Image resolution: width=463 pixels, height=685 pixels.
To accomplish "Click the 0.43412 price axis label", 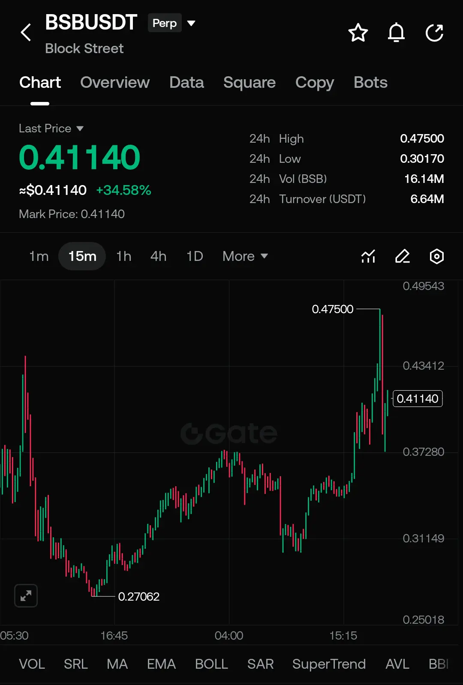I will click(x=423, y=365).
